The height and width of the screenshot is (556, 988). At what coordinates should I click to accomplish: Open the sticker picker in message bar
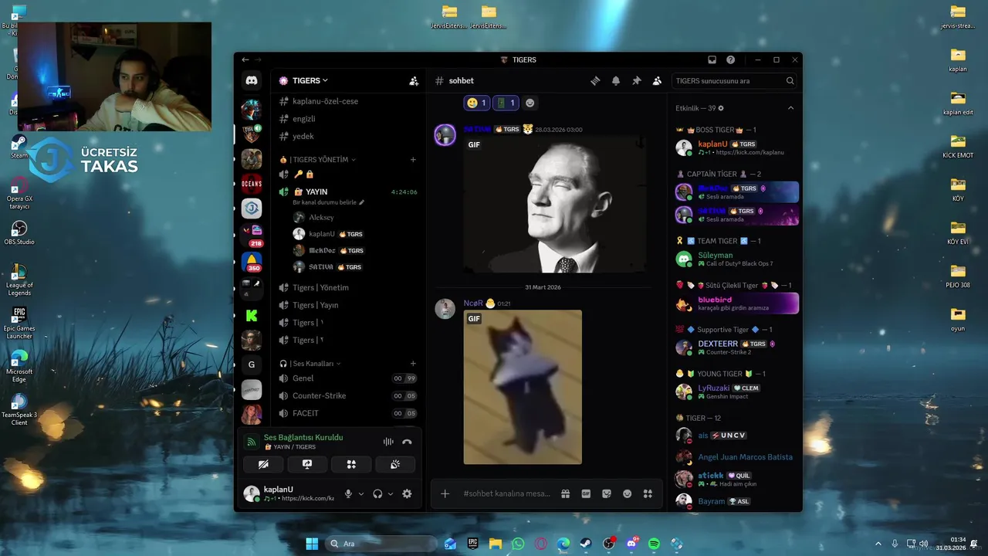(607, 493)
